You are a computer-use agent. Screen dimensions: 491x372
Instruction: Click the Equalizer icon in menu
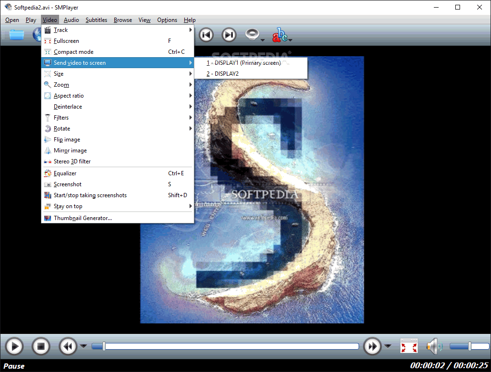pyautogui.click(x=48, y=173)
